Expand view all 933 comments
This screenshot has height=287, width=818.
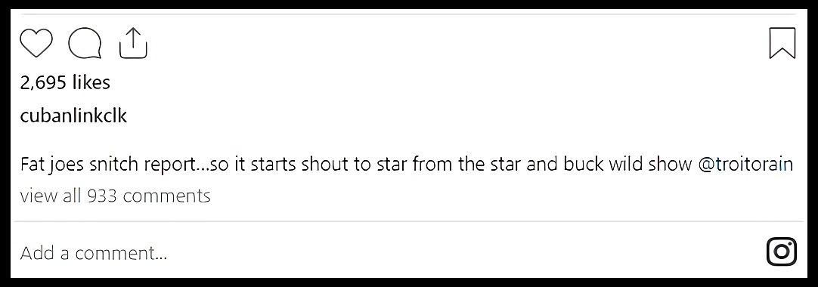coord(116,196)
